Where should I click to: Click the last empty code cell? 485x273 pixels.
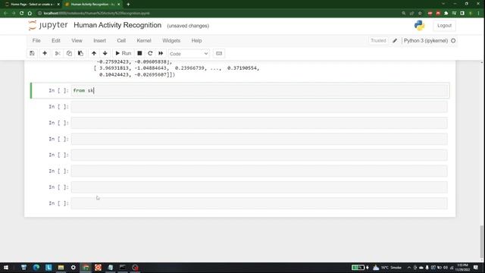259,203
